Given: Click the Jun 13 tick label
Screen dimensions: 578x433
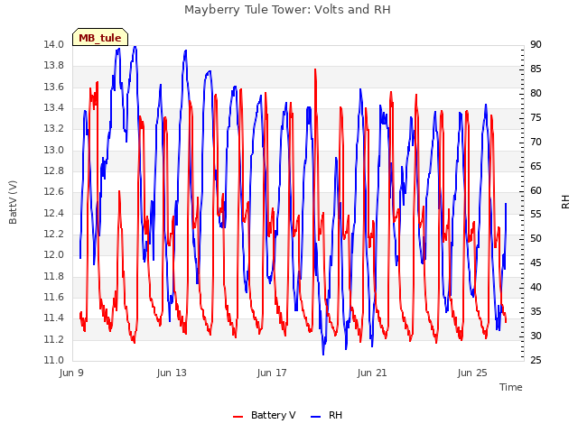Looking at the screenshot, I should [x=172, y=373].
